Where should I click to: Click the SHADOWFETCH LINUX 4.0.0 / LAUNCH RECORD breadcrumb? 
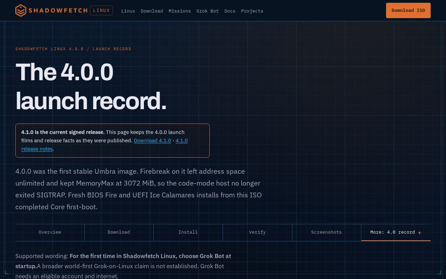click(x=73, y=49)
